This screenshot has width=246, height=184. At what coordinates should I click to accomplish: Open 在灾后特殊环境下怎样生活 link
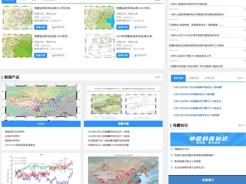(190, 167)
